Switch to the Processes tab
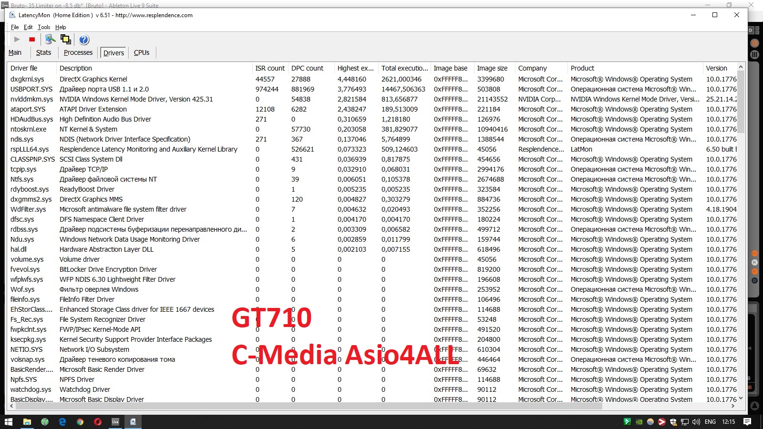The height and width of the screenshot is (429, 763). [78, 52]
